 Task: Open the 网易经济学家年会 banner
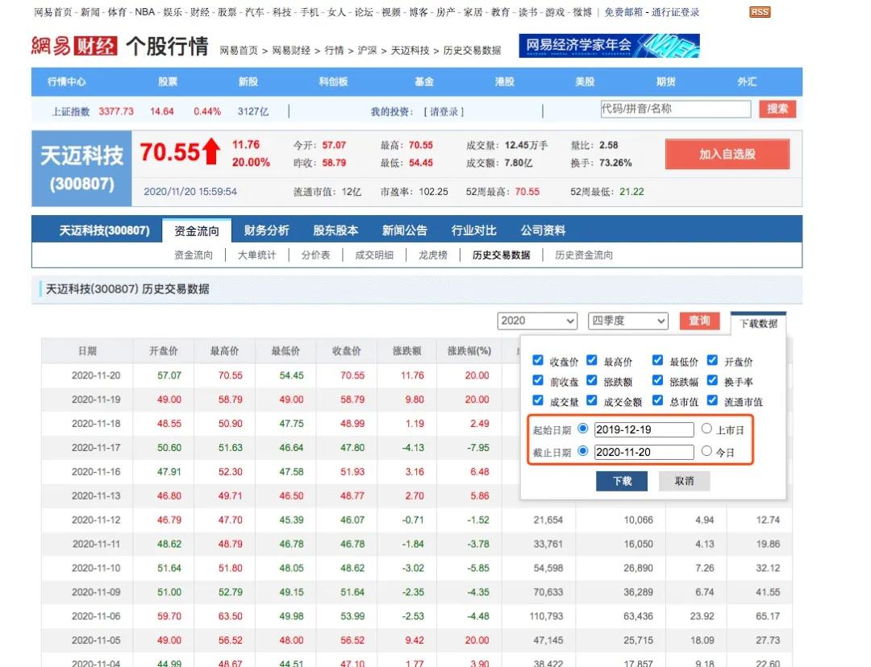(609, 45)
